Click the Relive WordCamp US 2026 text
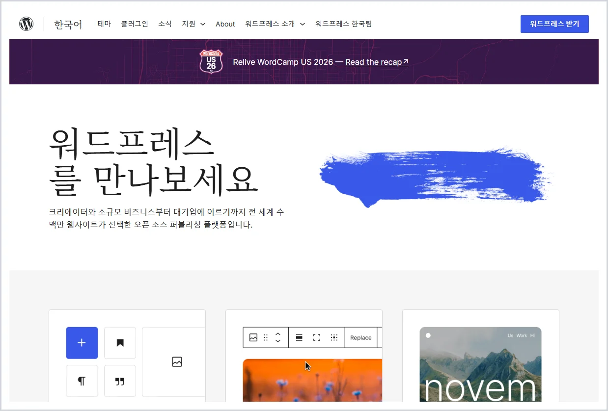The width and height of the screenshot is (608, 411). [283, 62]
